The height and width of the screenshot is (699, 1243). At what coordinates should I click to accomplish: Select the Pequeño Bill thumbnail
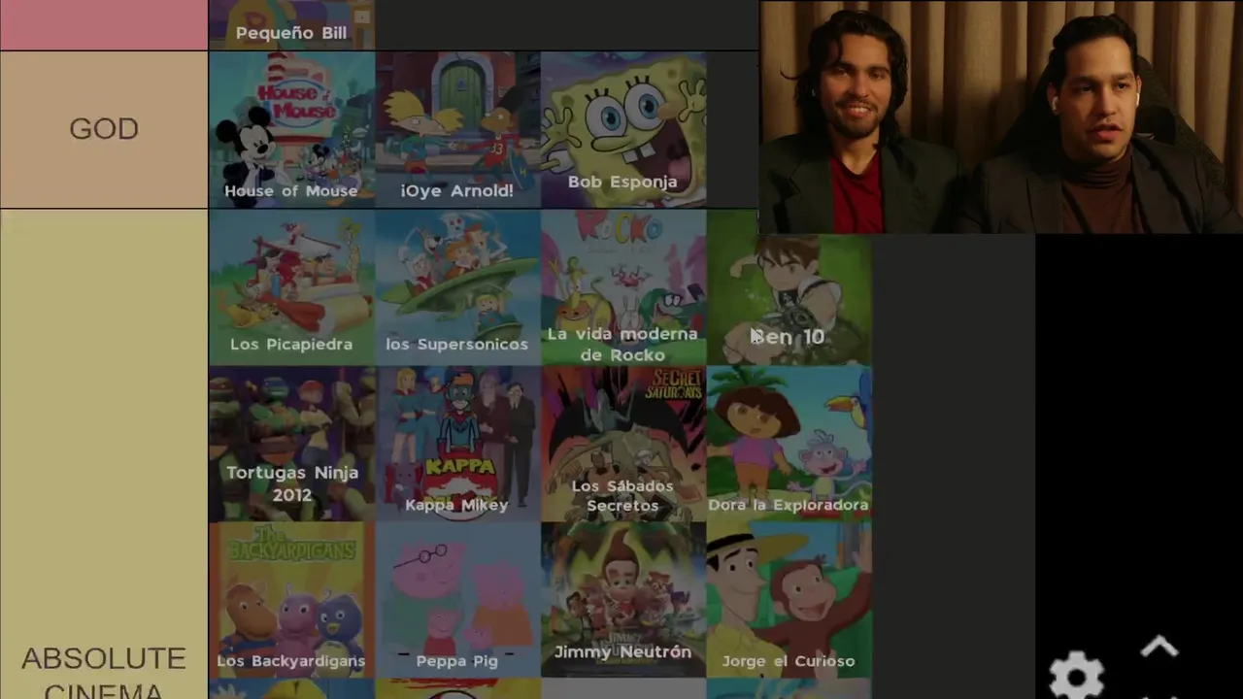[x=292, y=24]
